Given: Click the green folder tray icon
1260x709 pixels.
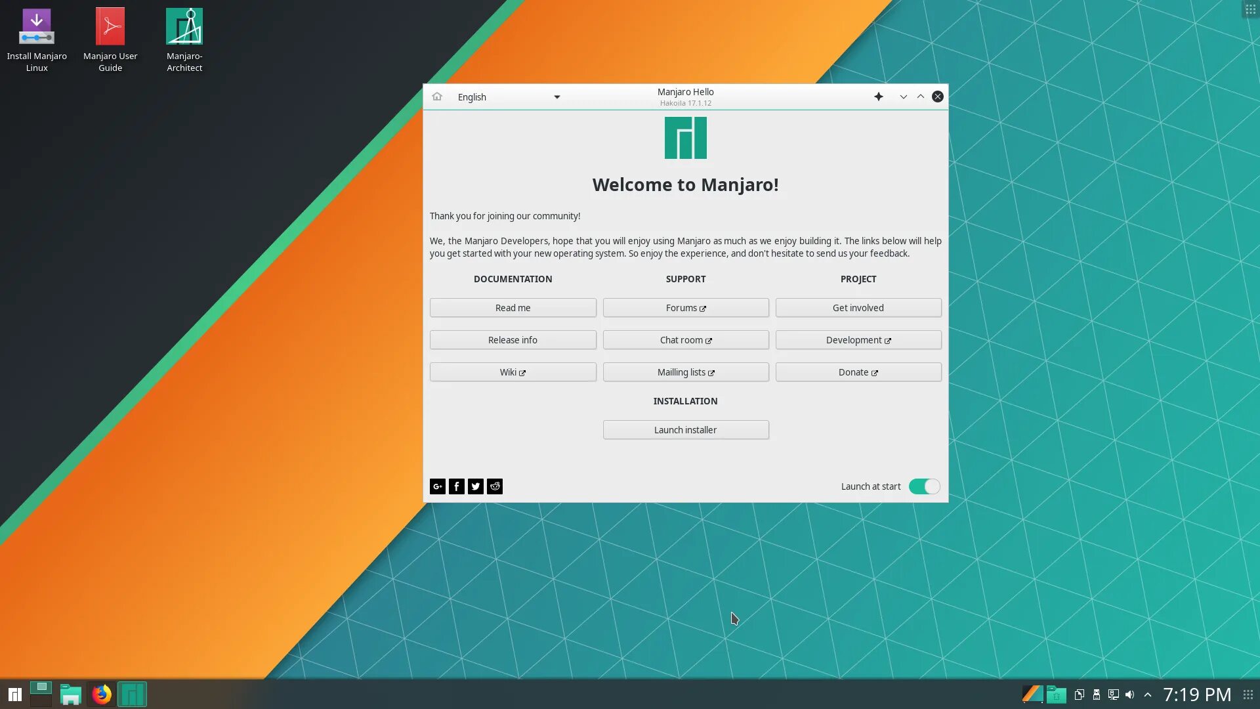Looking at the screenshot, I should [1057, 695].
